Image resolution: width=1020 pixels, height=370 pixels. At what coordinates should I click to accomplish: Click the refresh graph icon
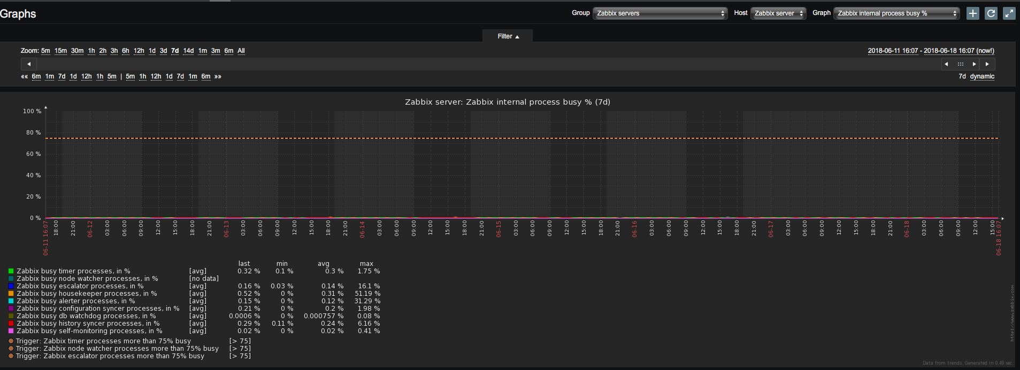[x=991, y=13]
